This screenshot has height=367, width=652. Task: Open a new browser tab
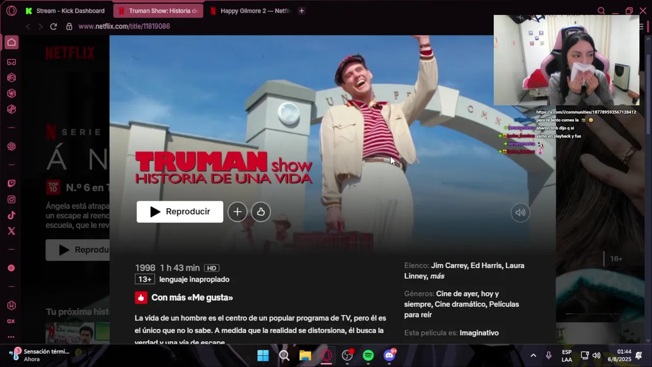[302, 11]
